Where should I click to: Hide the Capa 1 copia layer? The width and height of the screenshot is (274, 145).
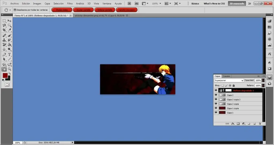coord(216,108)
